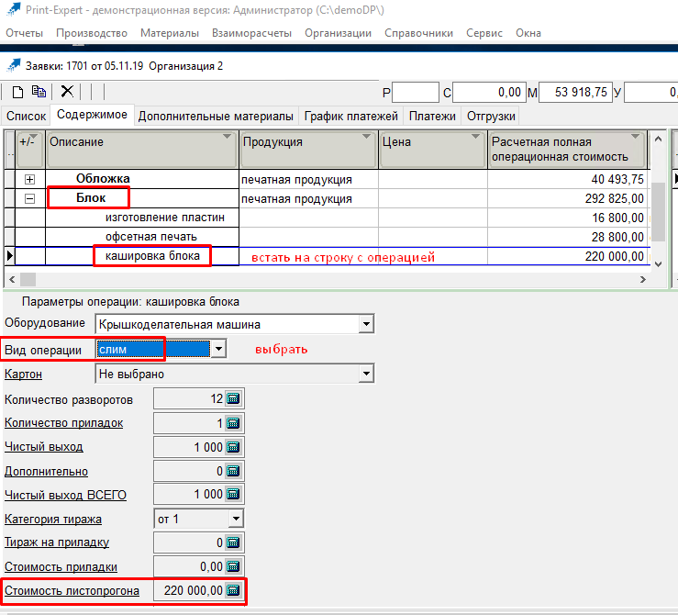678x615 pixels.
Task: Open the Оборудование dropdown list
Action: click(366, 324)
